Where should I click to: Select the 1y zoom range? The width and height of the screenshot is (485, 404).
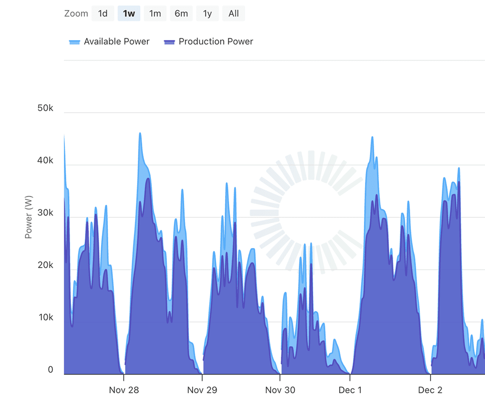(207, 13)
